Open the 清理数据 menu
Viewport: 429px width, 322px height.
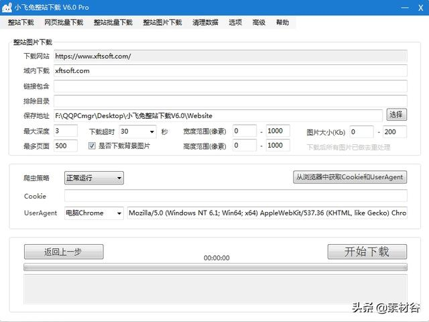[x=205, y=22]
